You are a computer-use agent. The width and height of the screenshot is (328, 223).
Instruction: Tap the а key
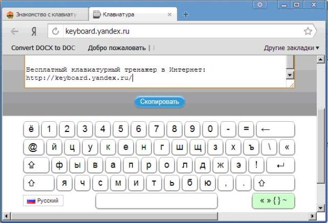point(113,165)
